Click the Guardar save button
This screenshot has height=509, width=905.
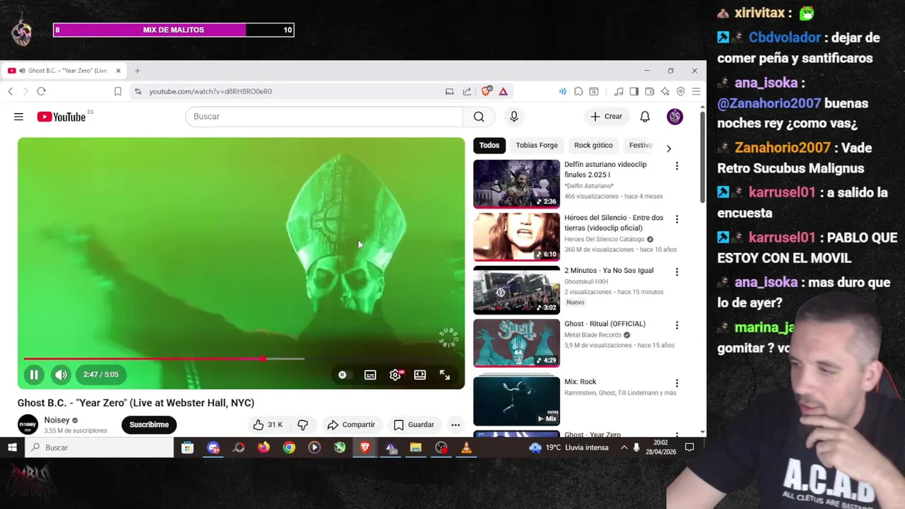point(414,425)
